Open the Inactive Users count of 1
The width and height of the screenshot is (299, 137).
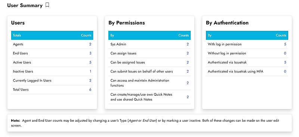[x=90, y=71]
